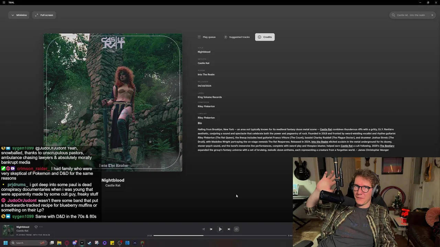Click Playing from Into The Realm text
Viewport: 440px width, 247px height.
(x=33, y=235)
